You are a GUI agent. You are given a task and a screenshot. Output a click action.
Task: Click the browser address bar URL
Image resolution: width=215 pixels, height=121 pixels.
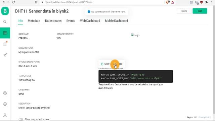click(69, 2)
